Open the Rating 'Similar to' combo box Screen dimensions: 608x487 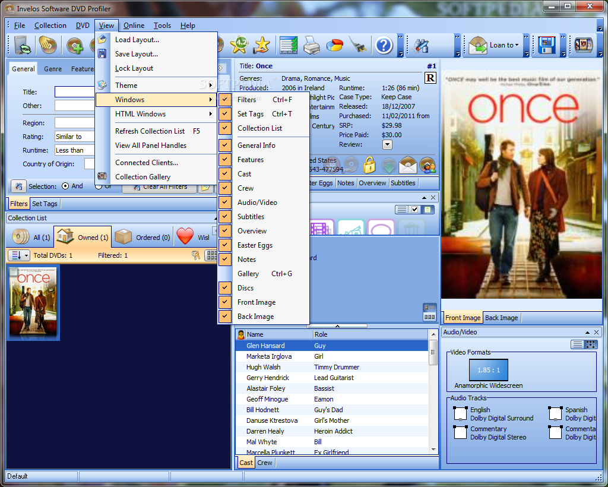click(x=74, y=137)
